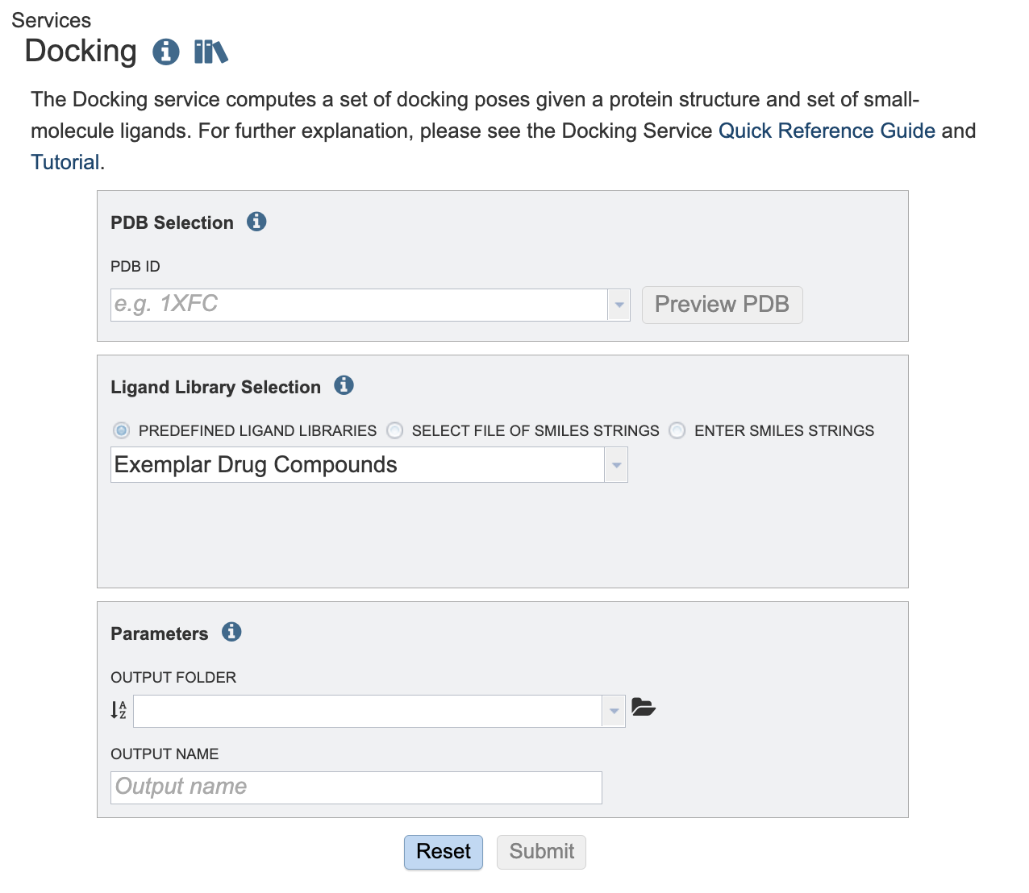
Task: Expand the PDB ID dropdown arrow
Action: tap(619, 305)
